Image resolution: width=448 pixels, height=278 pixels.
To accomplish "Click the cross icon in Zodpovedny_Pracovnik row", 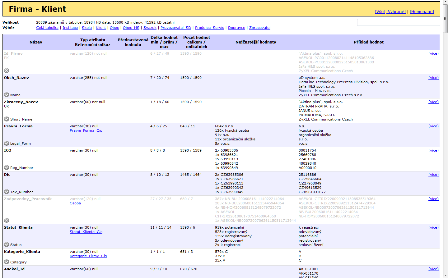I will [7, 220].
